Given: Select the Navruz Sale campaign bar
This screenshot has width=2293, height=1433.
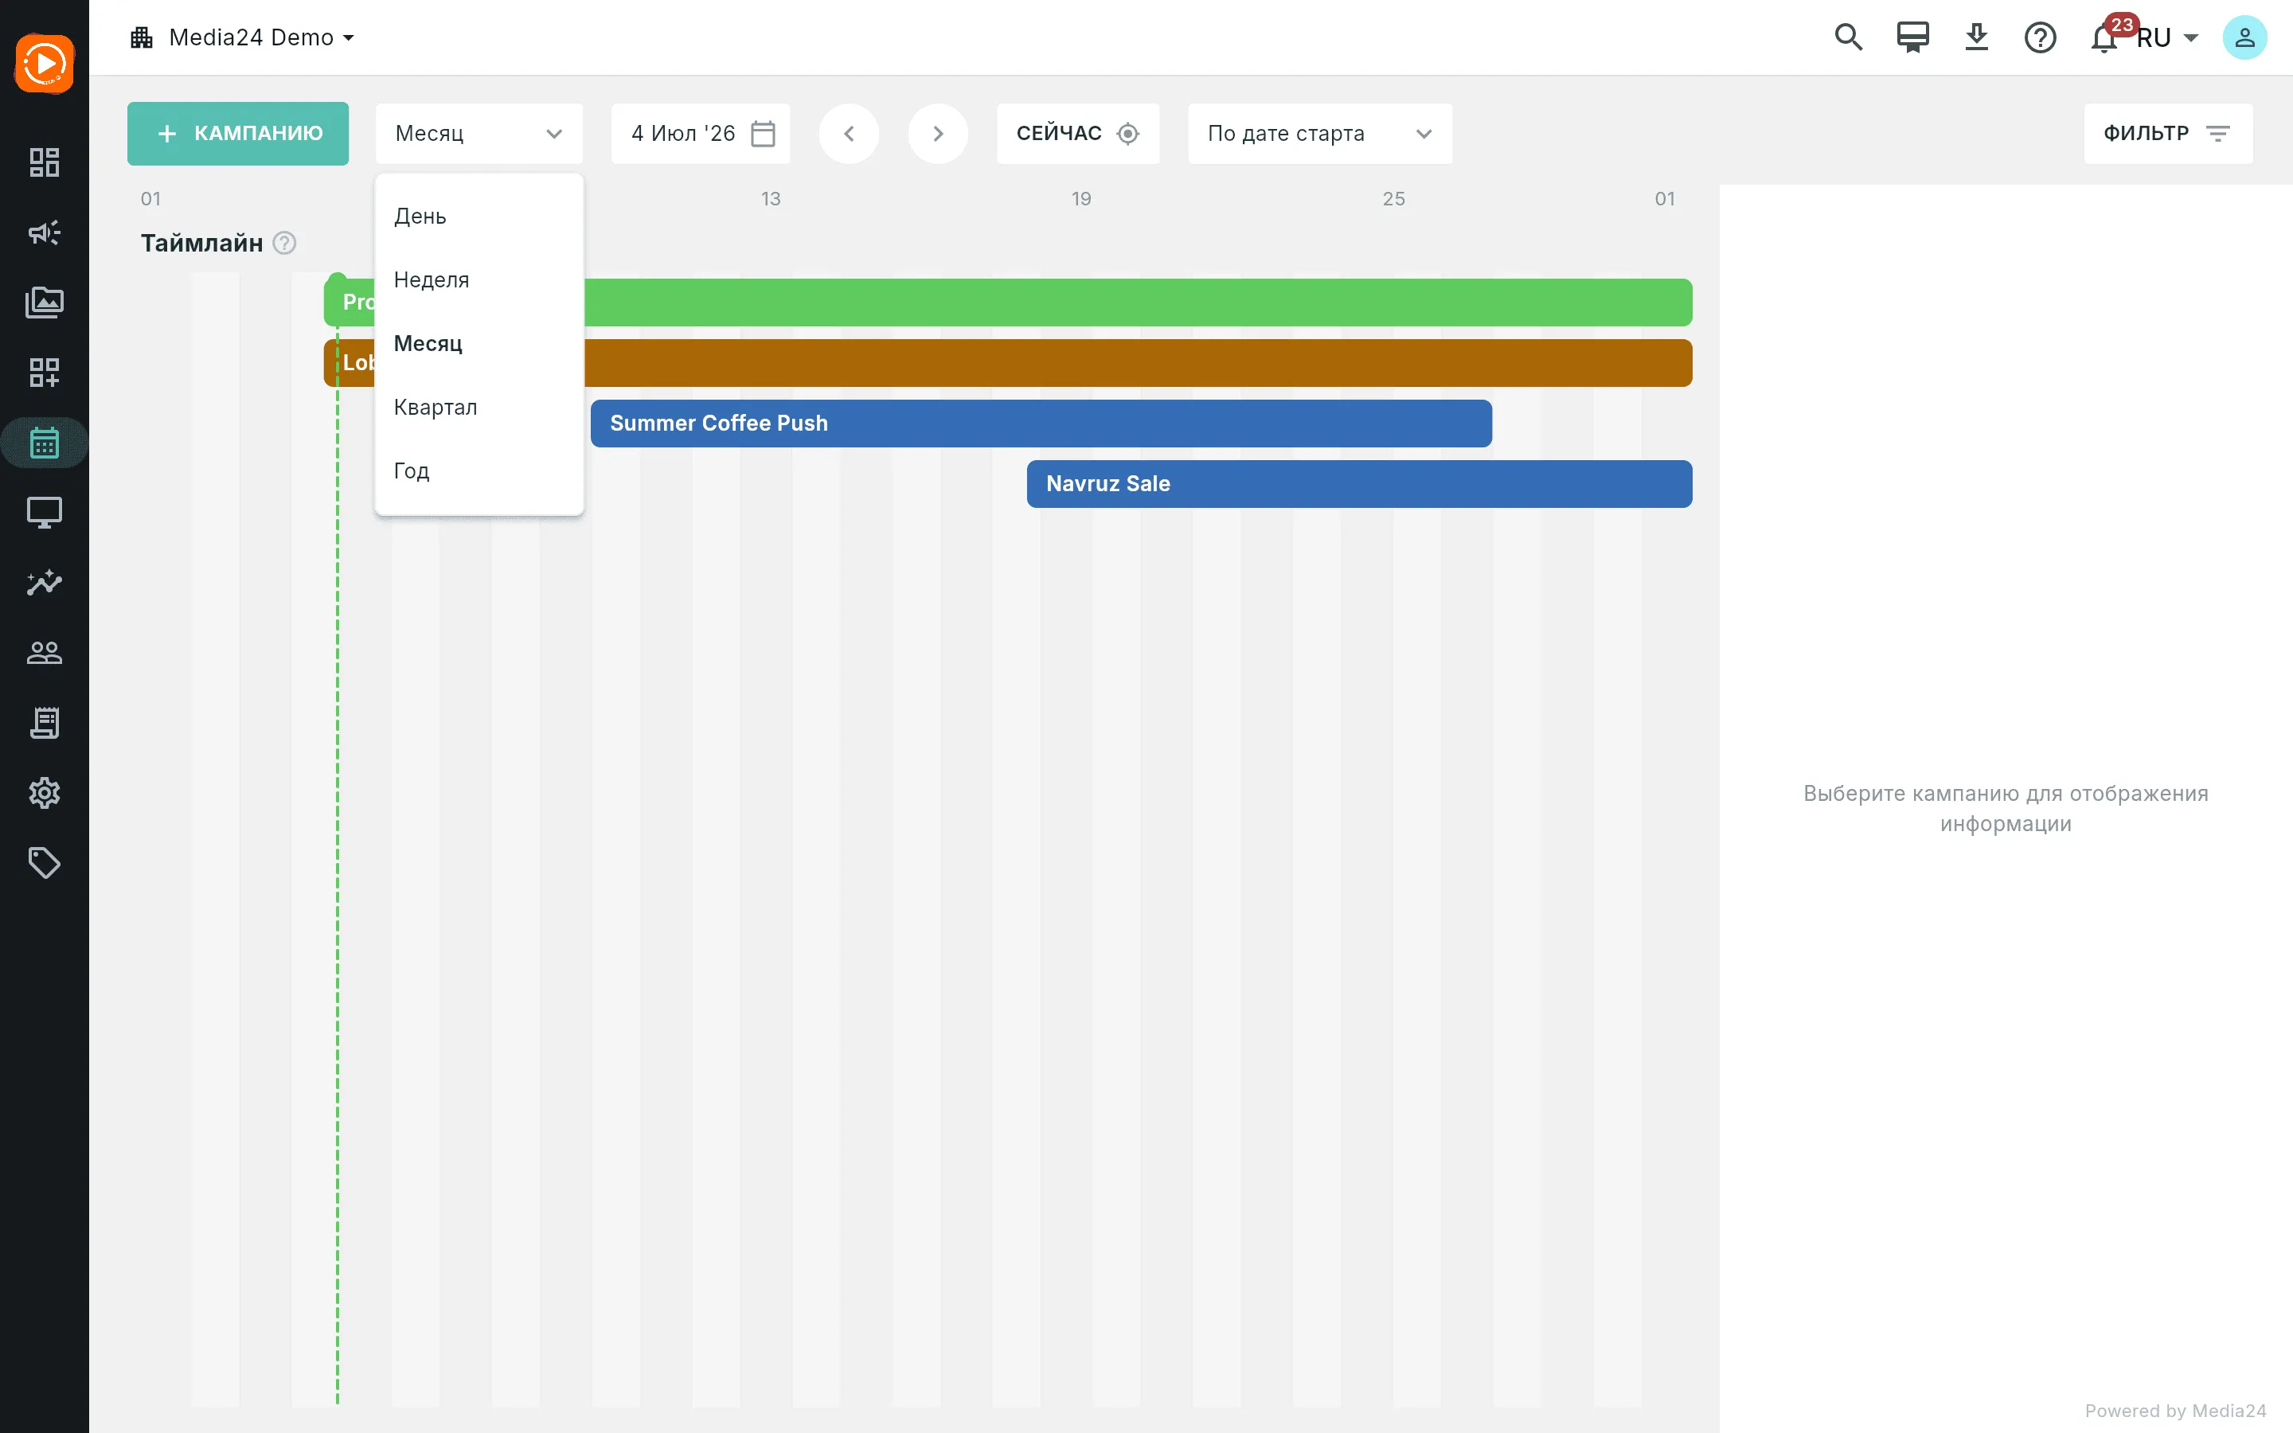Looking at the screenshot, I should [x=1359, y=484].
